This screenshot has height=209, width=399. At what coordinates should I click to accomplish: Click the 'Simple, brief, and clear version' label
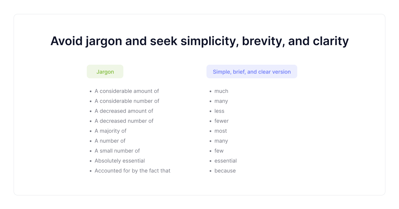252,72
